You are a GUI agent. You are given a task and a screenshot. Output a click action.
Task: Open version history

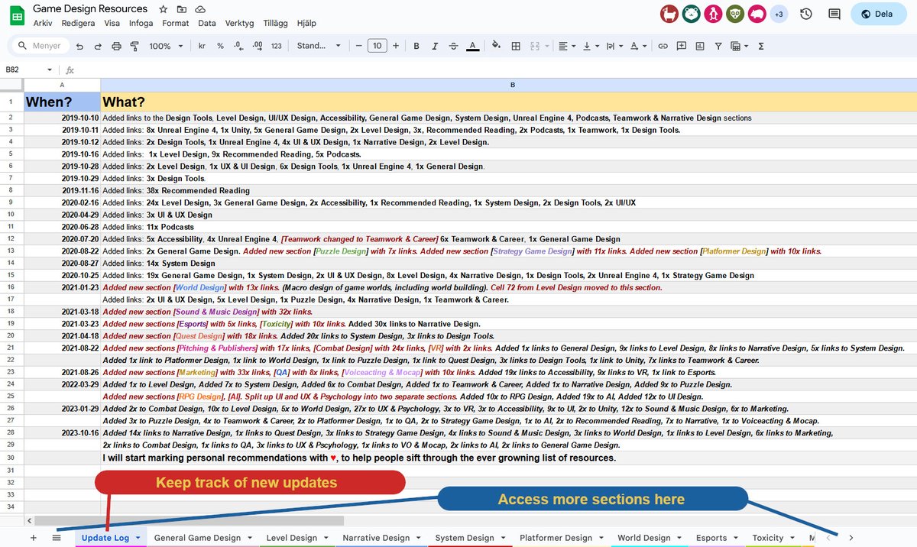click(806, 14)
